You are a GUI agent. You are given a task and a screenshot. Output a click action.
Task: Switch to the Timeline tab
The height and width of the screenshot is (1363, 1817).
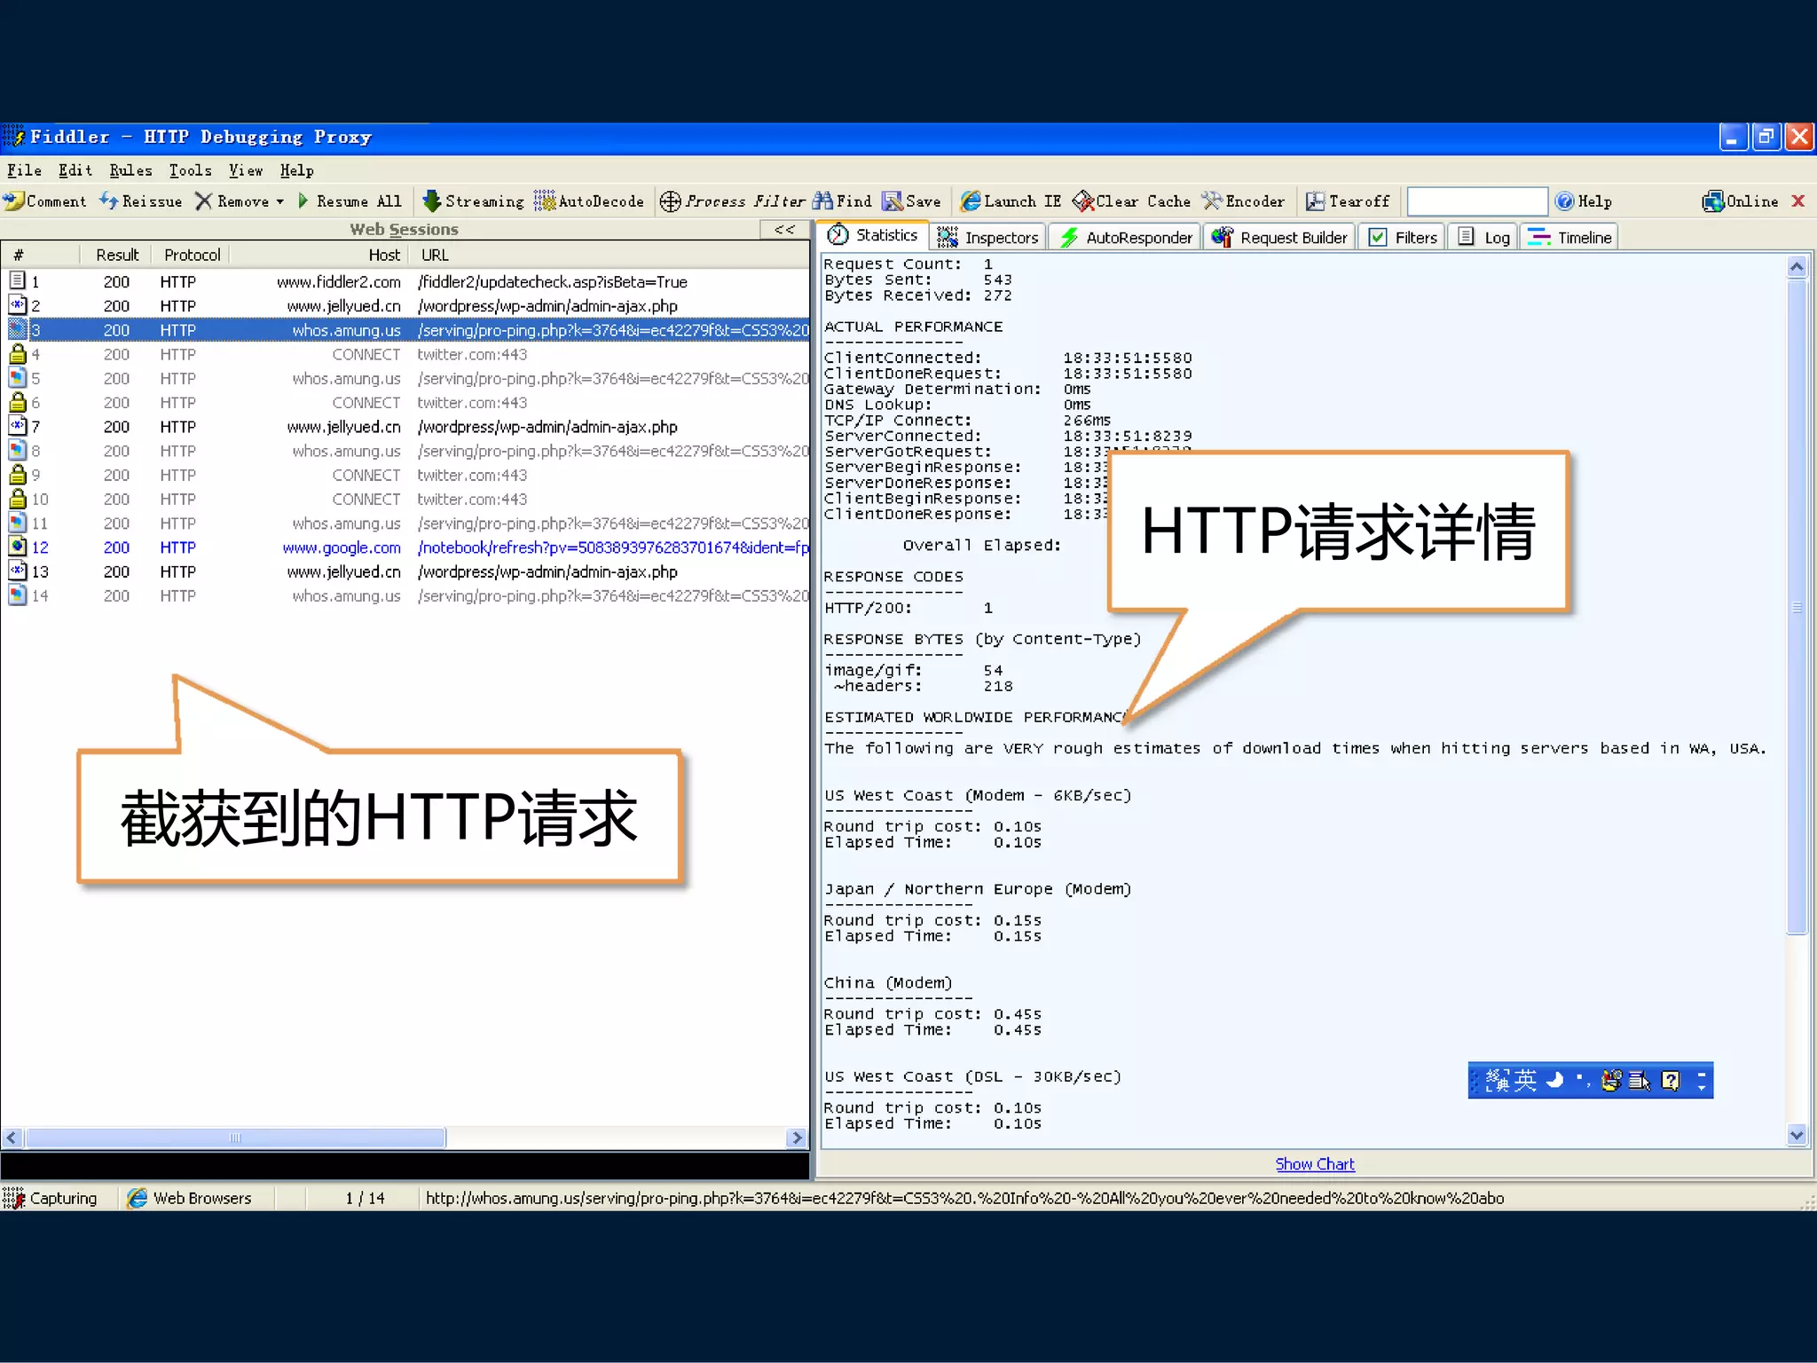1570,237
